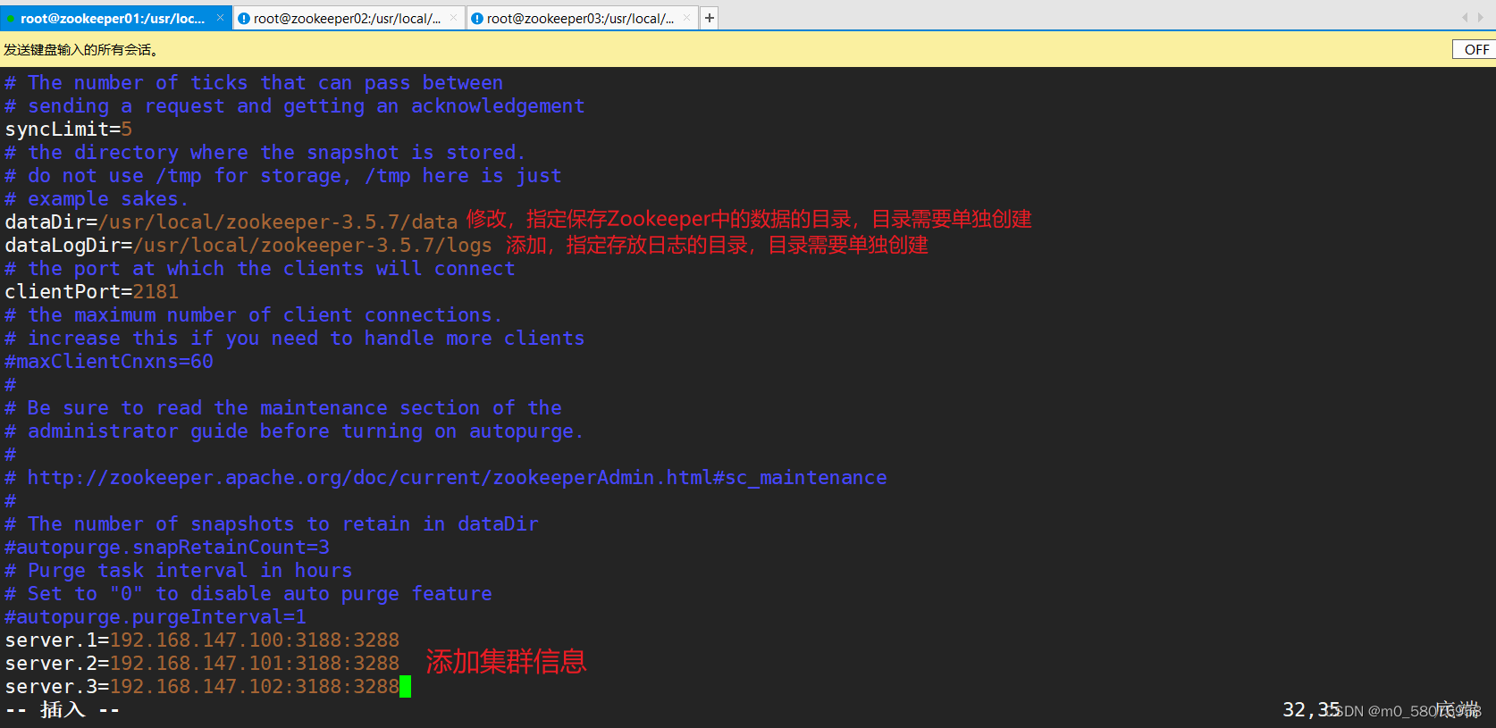
Task: Click the server.2 address 192.168.147.101
Action: pos(197,664)
